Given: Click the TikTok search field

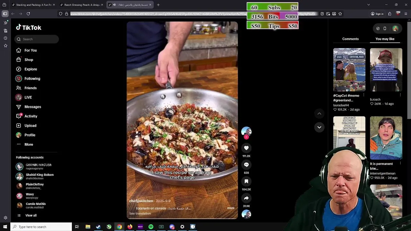Looking at the screenshot, I should tap(36, 39).
